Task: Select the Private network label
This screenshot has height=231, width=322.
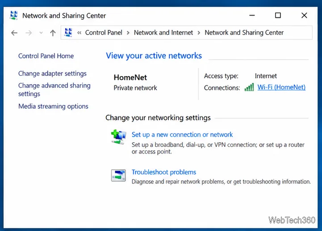Action: coord(135,88)
